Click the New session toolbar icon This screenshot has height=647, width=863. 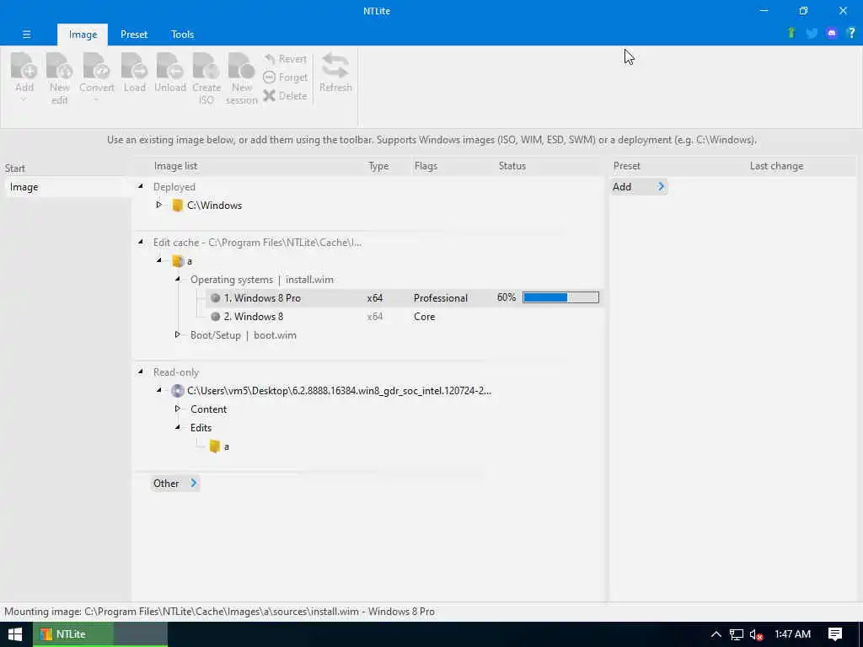click(x=242, y=66)
